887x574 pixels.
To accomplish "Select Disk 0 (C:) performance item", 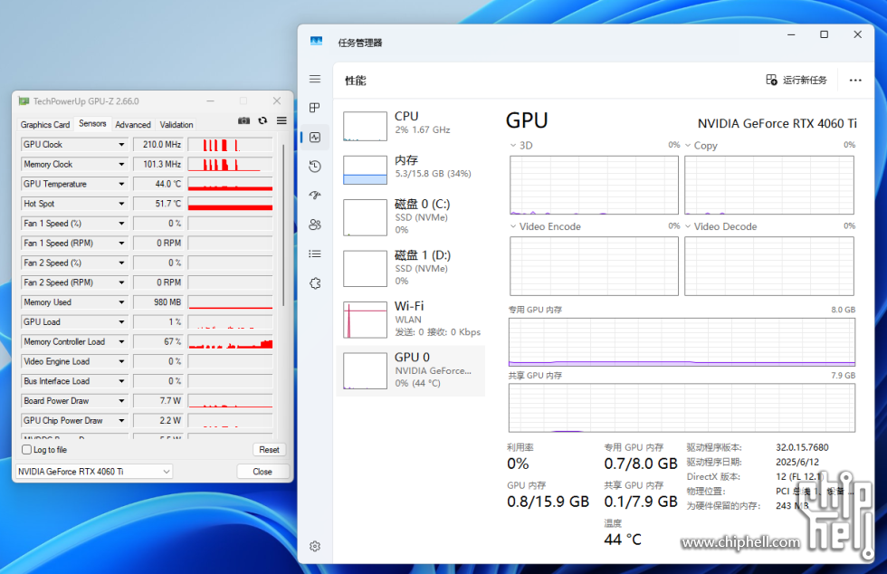I will click(x=411, y=216).
